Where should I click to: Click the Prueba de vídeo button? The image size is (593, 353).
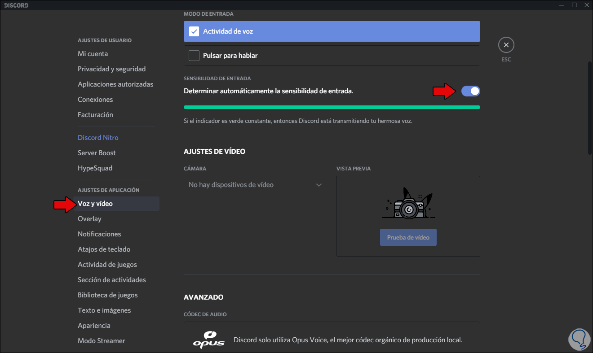coord(408,238)
